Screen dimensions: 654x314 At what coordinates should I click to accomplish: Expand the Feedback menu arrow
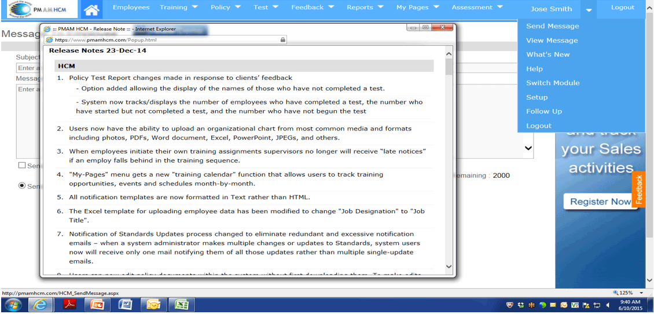(331, 7)
